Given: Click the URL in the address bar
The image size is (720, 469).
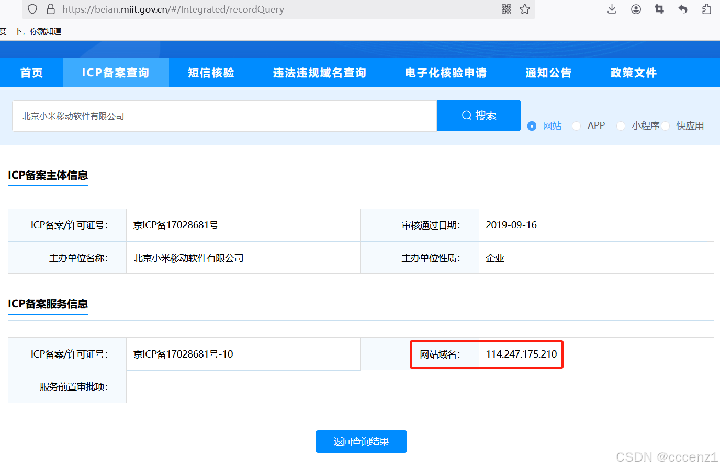Looking at the screenshot, I should tap(173, 9).
